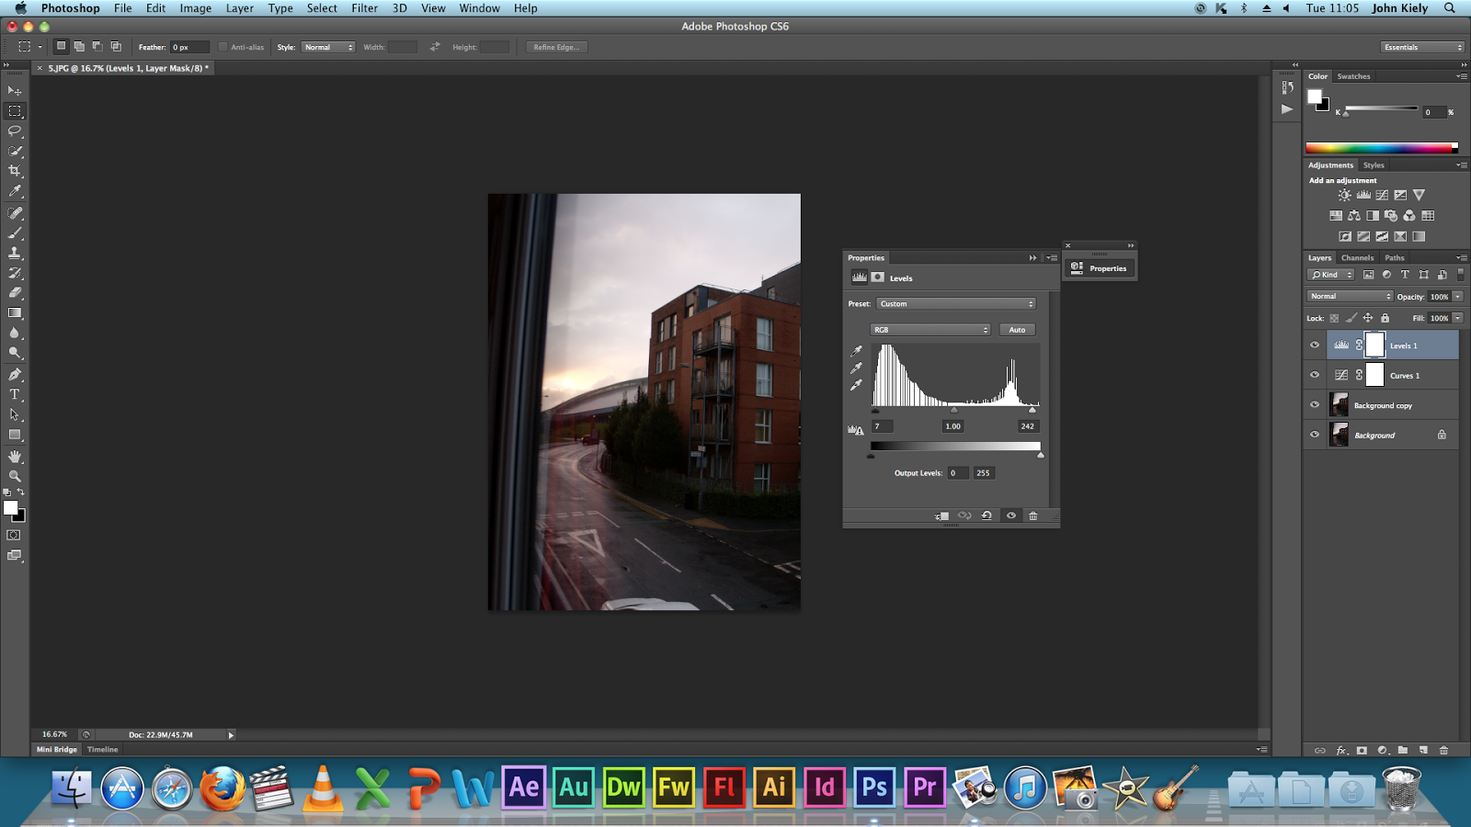Image resolution: width=1471 pixels, height=827 pixels.
Task: Toggle lock transparent pixels
Action: click(x=1334, y=318)
